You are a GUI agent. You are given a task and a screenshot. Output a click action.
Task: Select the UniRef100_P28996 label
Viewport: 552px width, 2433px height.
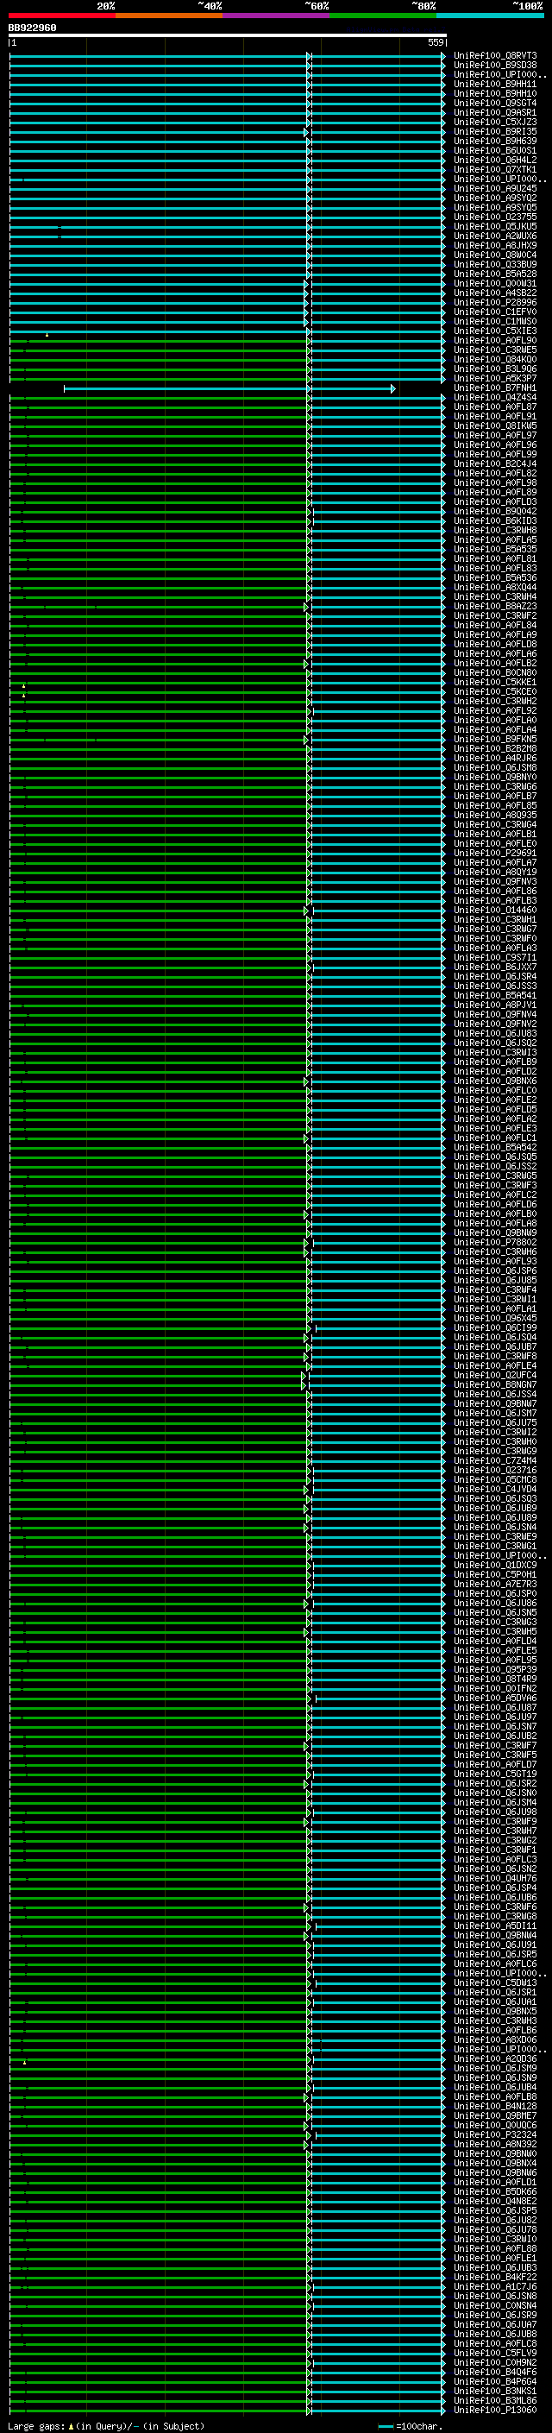coord(494,302)
